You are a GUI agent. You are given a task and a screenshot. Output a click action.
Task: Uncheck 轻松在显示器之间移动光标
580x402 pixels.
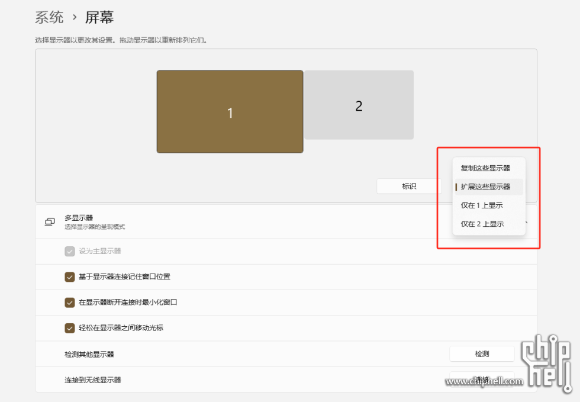pos(70,328)
